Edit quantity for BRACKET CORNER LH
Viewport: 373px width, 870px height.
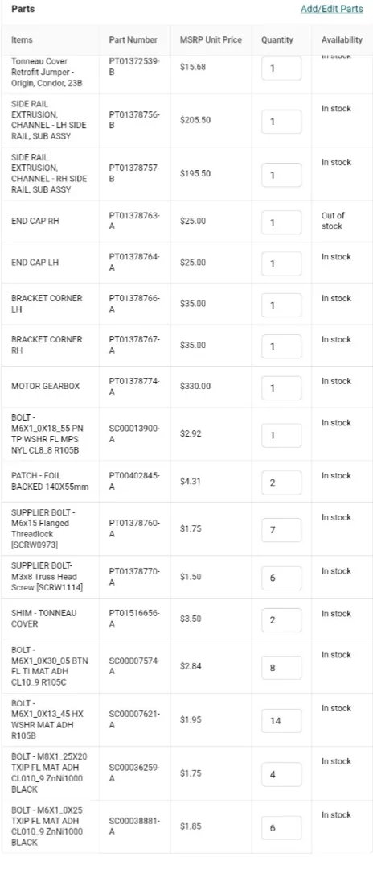click(281, 305)
